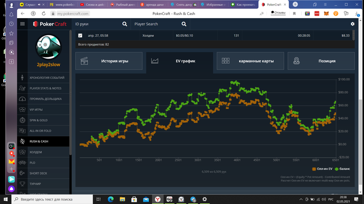Image resolution: width=364 pixels, height=204 pixels.
Task: Switch to EV график tab
Action: [179, 61]
